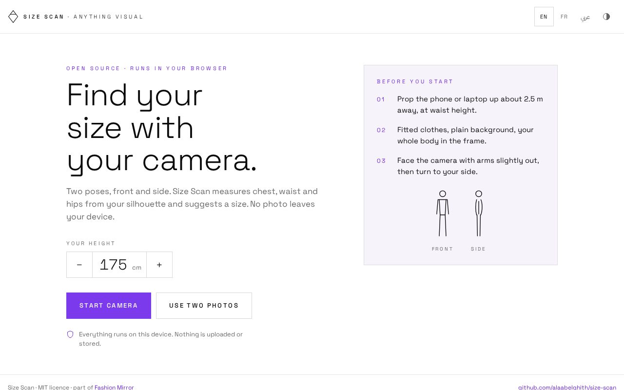Click the Size Scan diamond logo icon
This screenshot has height=390, width=624.
(x=13, y=17)
